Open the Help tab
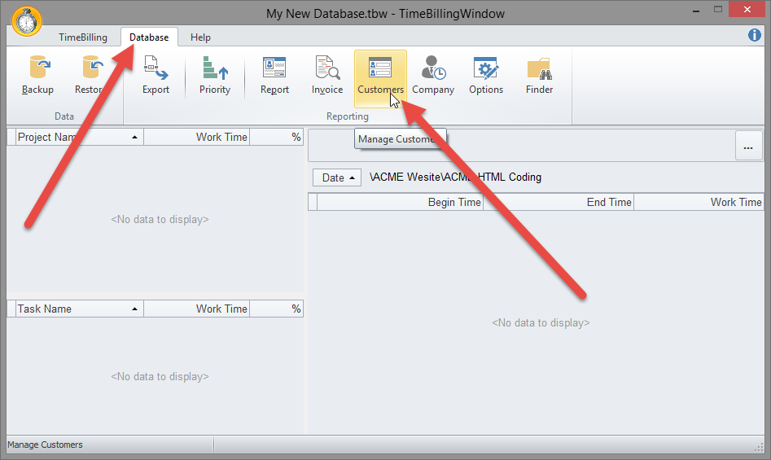The image size is (771, 460). click(200, 37)
